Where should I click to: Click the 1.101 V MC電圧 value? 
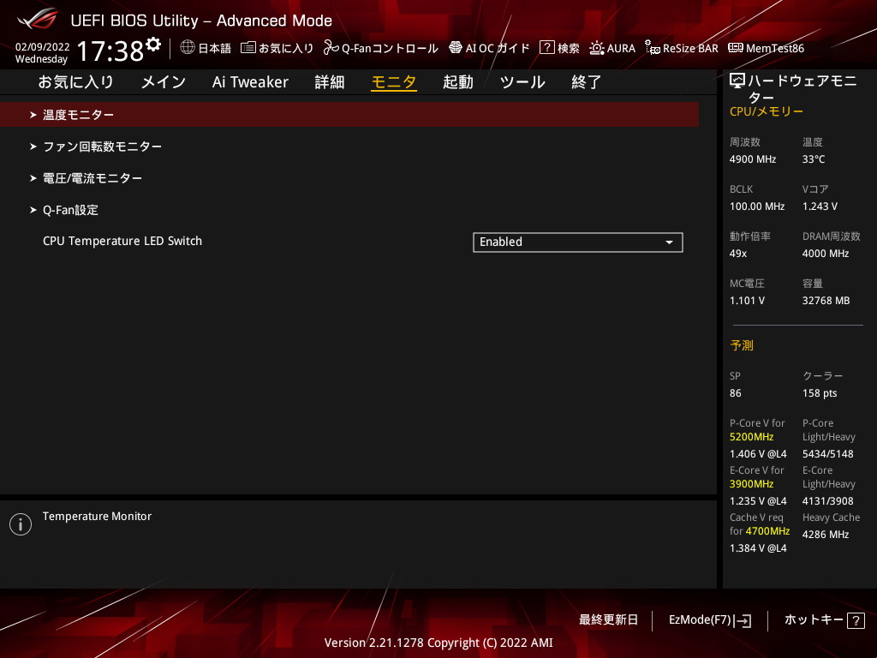pos(747,301)
